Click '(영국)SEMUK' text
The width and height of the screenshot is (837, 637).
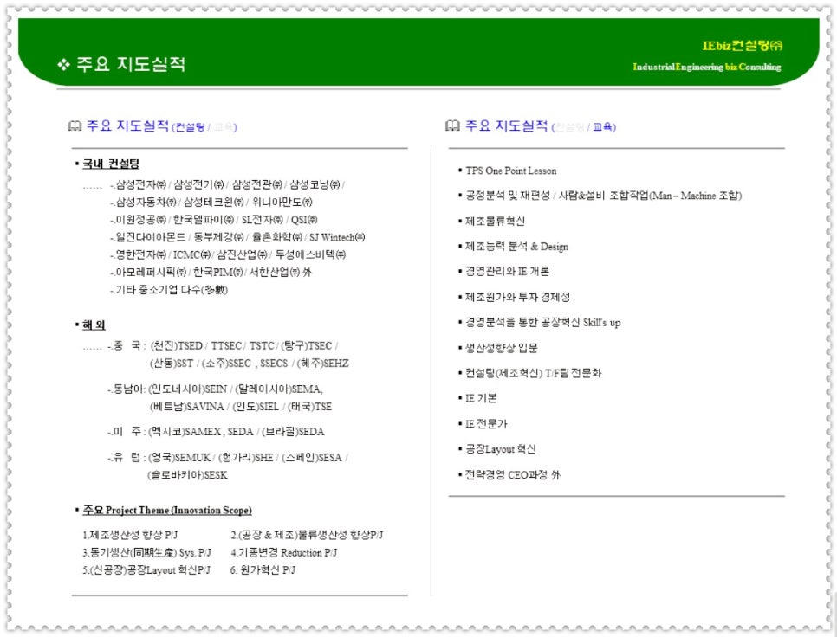click(x=180, y=457)
